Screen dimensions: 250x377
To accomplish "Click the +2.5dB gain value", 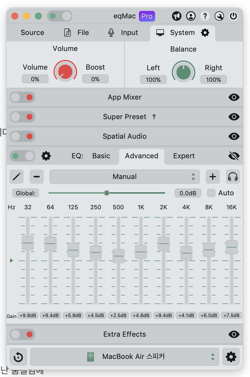I will point(118,315).
